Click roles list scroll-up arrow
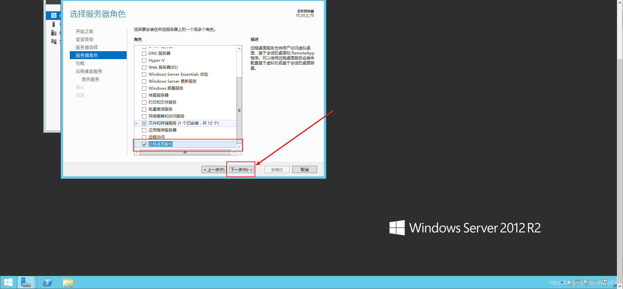623x289 pixels. coord(239,48)
